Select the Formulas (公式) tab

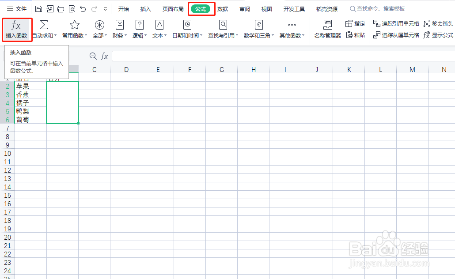[x=201, y=9]
